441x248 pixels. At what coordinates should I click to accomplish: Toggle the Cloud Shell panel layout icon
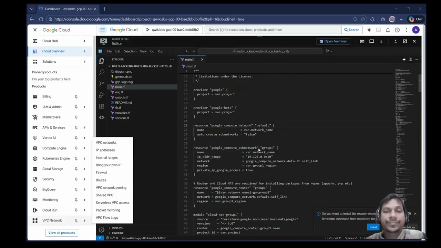(371, 41)
